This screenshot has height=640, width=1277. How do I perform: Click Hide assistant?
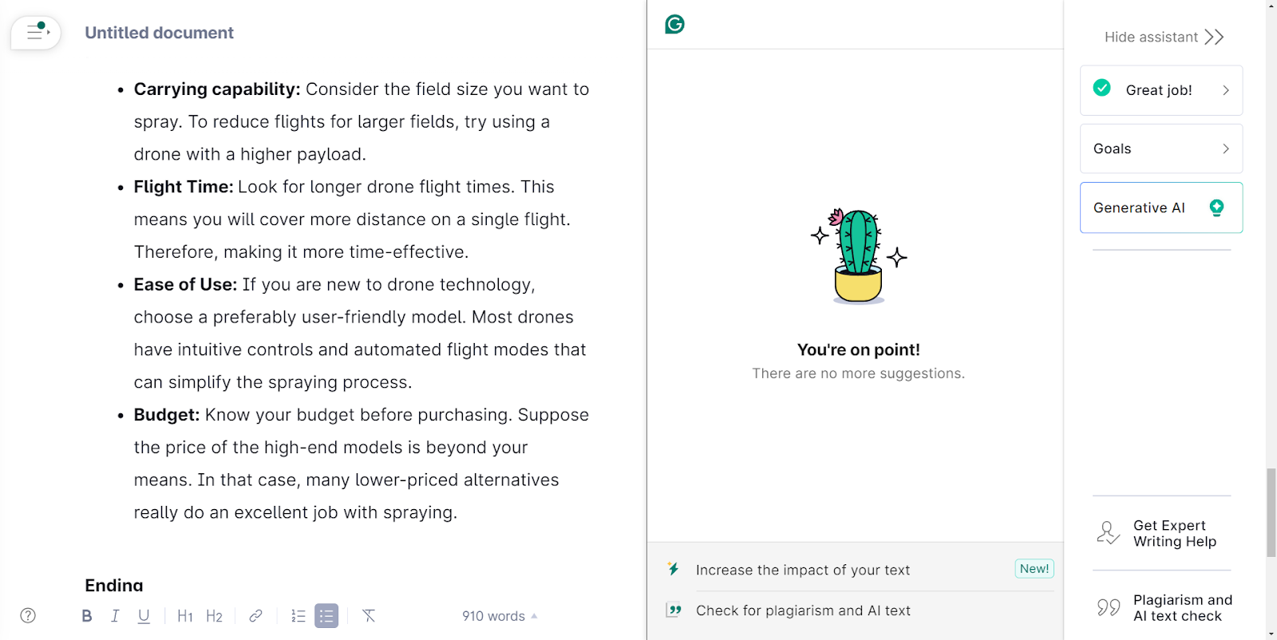(1164, 37)
